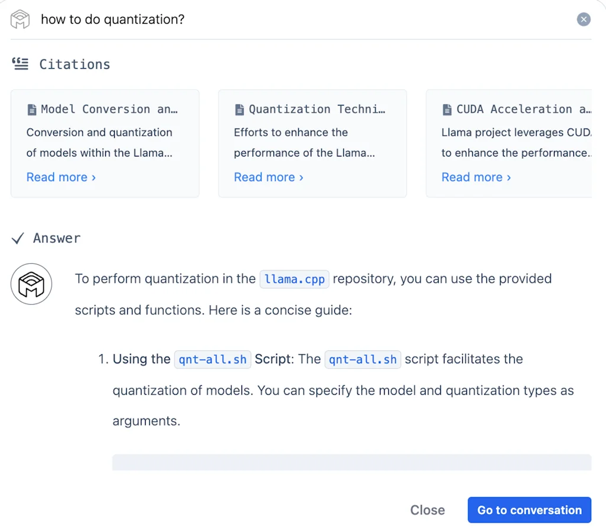Select the Model Conversion citation card

104,143
